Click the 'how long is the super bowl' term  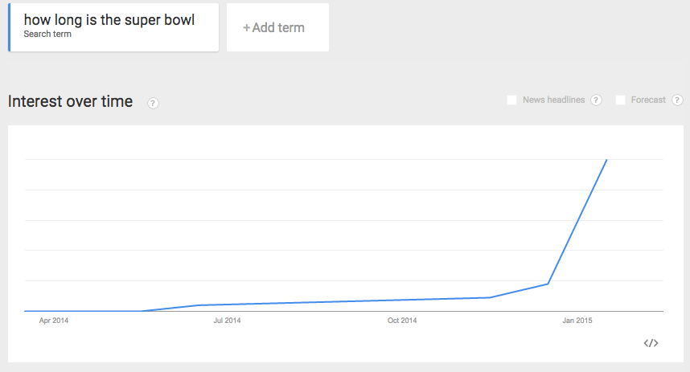coord(109,19)
